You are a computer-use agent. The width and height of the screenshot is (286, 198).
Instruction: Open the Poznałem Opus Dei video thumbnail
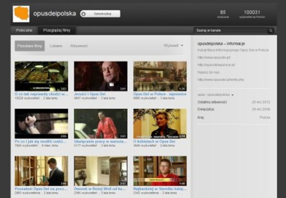coord(41,171)
